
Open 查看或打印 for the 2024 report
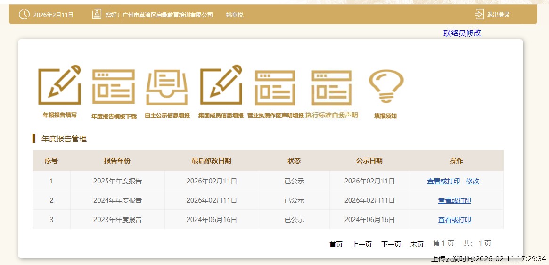point(454,200)
